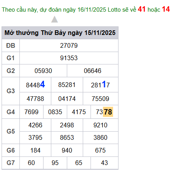
Task: Click the gray up-arrow triangle icon
Action: [x=54, y=19]
